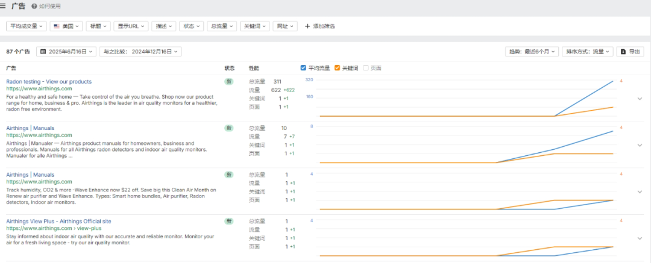Click the 如何使用 help question icon
651x263 pixels.
tap(34, 7)
